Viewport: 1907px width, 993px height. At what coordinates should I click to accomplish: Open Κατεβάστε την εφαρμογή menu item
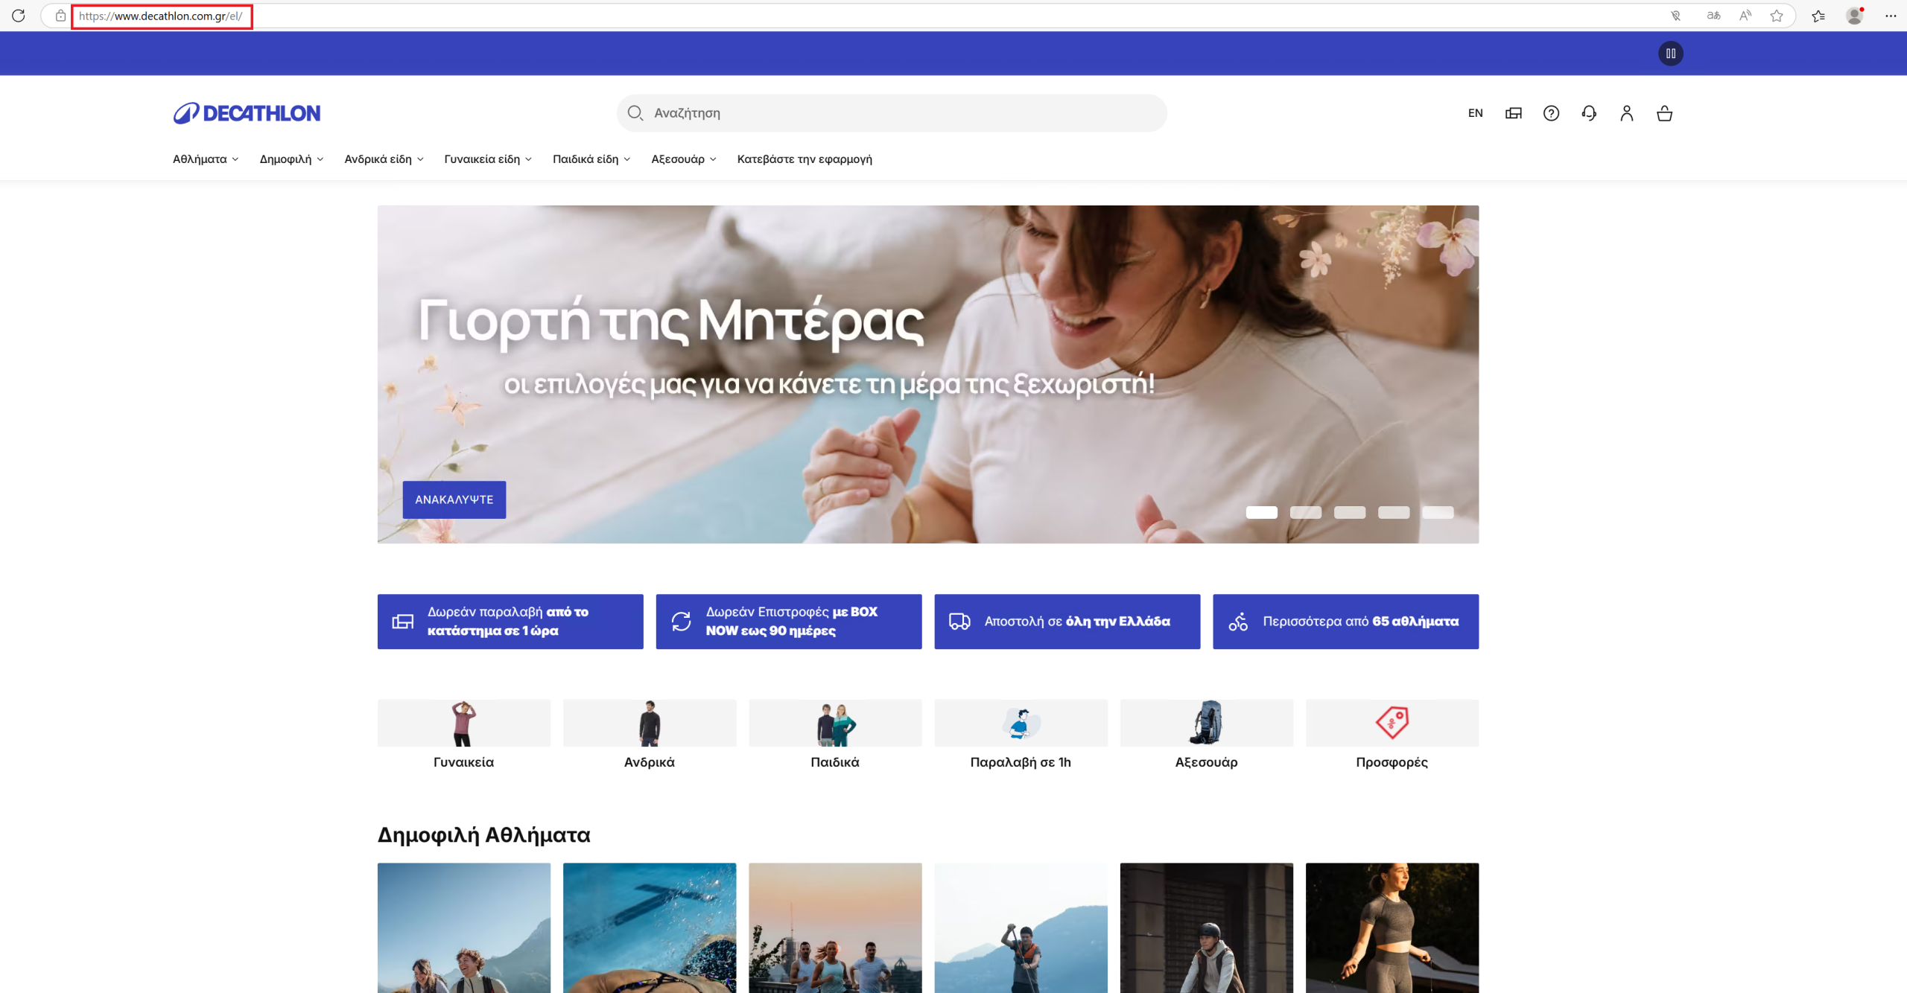(x=805, y=159)
